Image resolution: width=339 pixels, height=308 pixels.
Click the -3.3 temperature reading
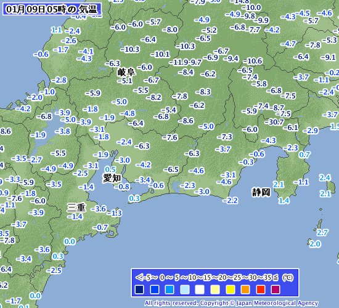[13, 179]
